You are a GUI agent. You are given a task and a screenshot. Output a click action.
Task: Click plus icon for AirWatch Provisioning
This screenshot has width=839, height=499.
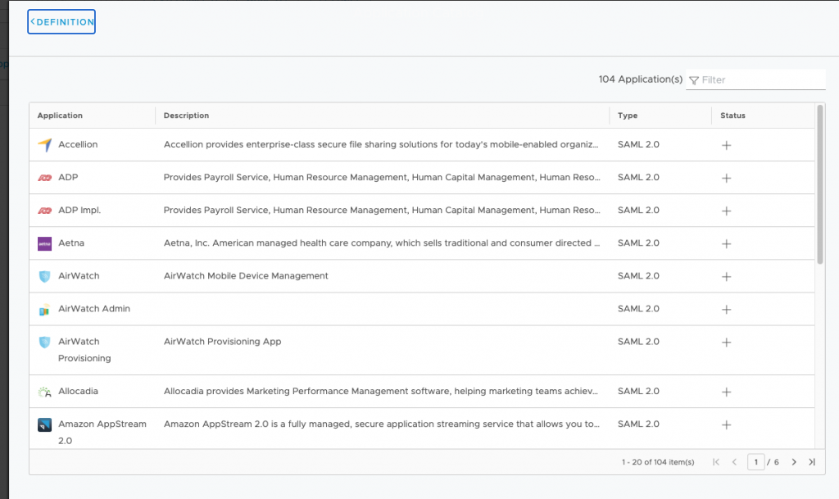pyautogui.click(x=726, y=342)
